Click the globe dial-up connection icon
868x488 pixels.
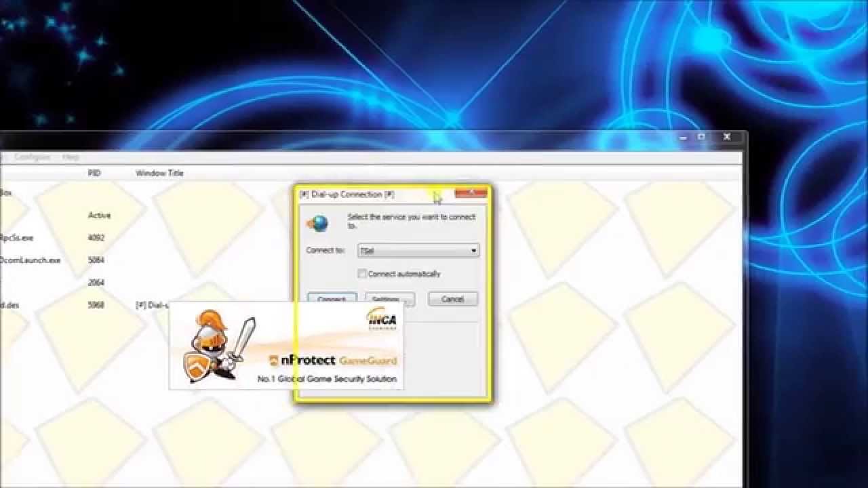click(x=317, y=222)
